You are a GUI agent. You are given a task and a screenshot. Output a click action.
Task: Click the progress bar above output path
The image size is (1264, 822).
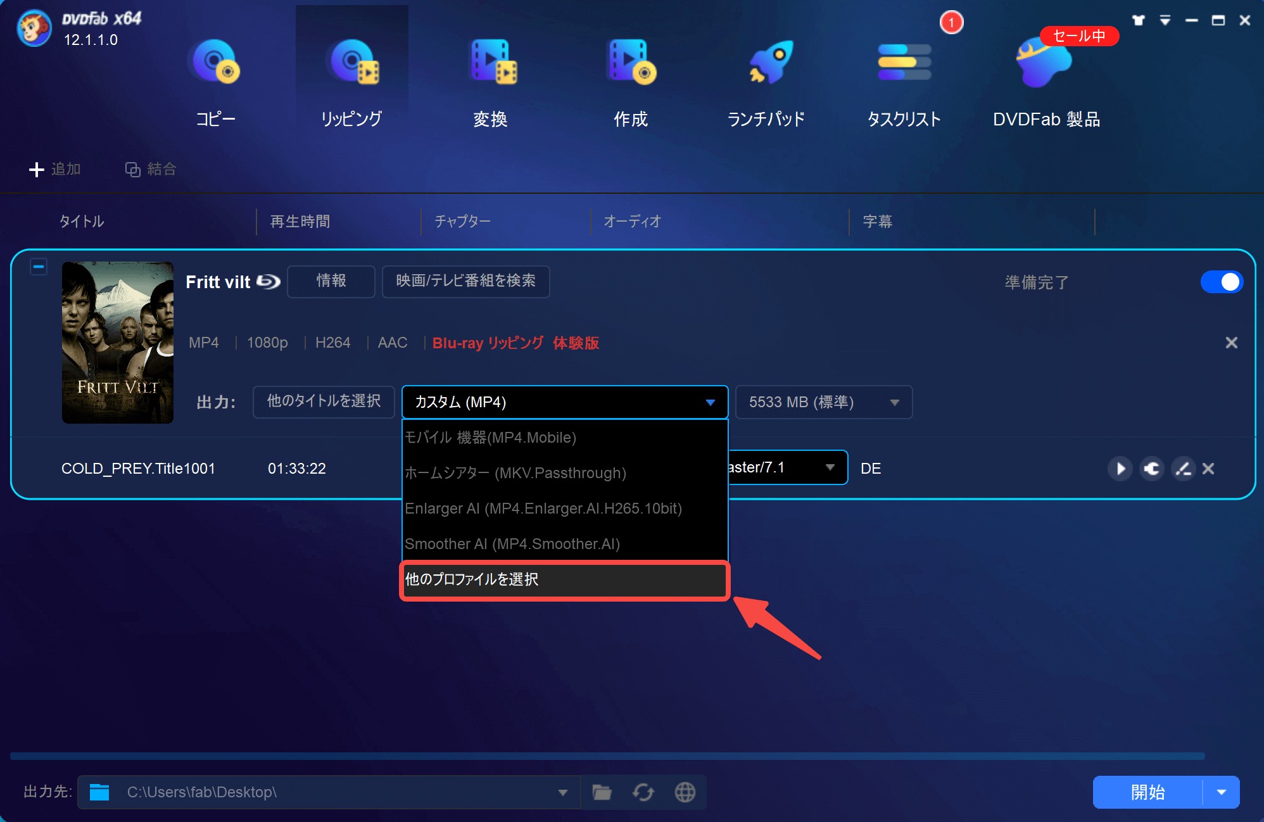[608, 756]
